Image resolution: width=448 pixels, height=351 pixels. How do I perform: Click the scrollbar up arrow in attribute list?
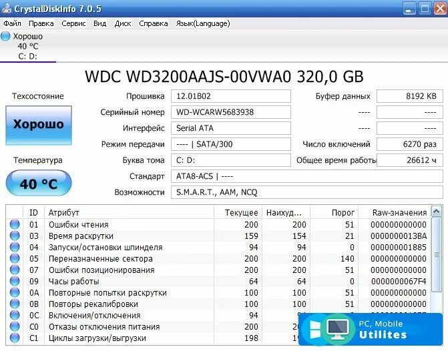pyautogui.click(x=436, y=212)
